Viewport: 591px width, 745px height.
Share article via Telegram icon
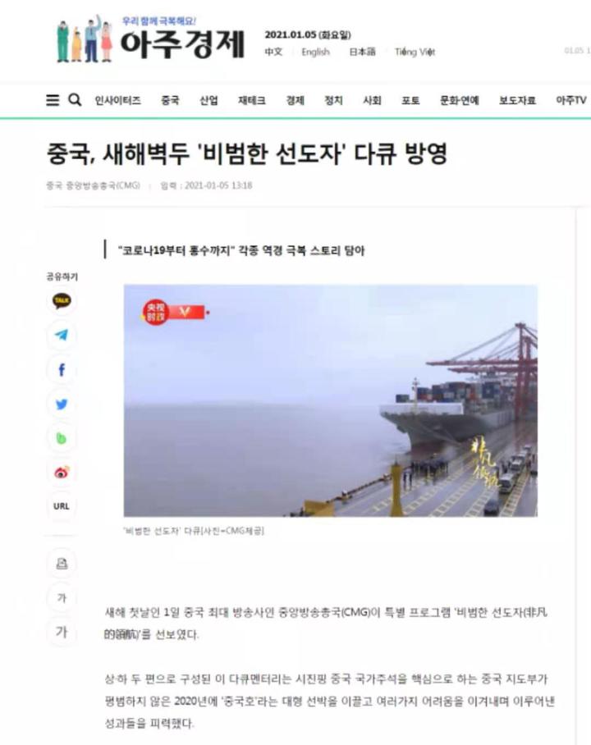tap(62, 335)
